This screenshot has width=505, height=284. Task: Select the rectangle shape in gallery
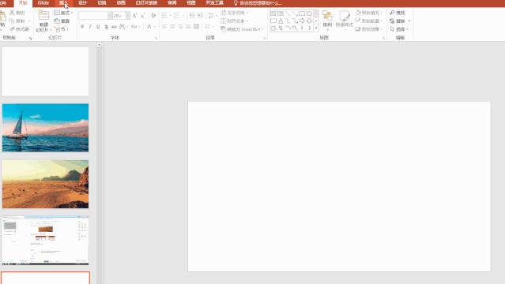pyautogui.click(x=302, y=13)
